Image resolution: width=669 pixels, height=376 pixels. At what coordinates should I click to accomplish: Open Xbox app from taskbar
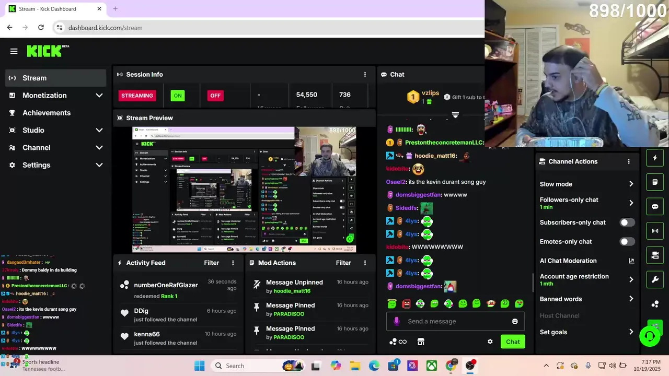pyautogui.click(x=431, y=366)
